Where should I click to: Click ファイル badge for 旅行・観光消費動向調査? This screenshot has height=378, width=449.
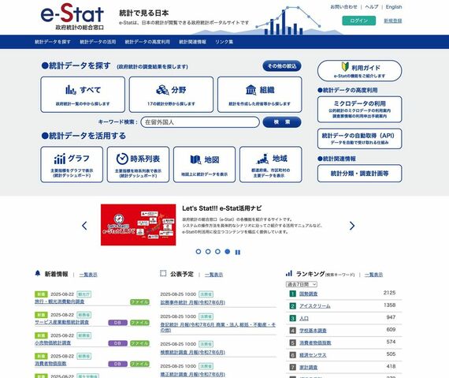(x=139, y=301)
